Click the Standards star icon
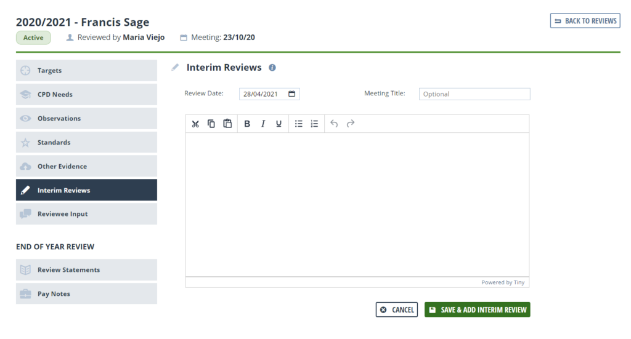The width and height of the screenshot is (631, 339). 25,142
